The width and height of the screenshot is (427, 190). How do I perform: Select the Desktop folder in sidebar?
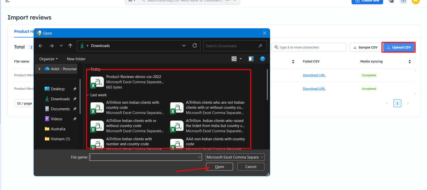(x=58, y=89)
